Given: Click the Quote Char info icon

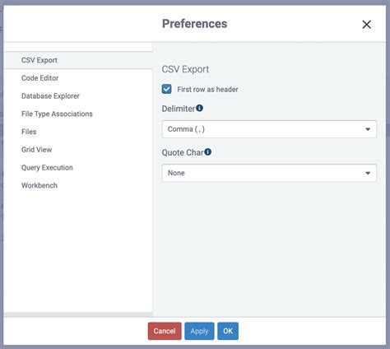Looking at the screenshot, I should [208, 151].
